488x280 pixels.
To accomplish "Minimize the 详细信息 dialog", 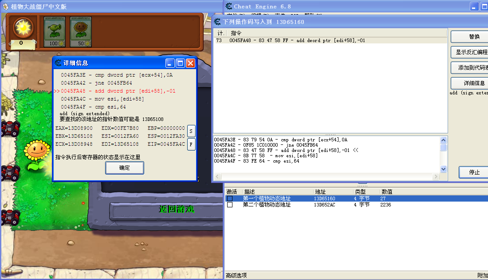I will coord(170,63).
